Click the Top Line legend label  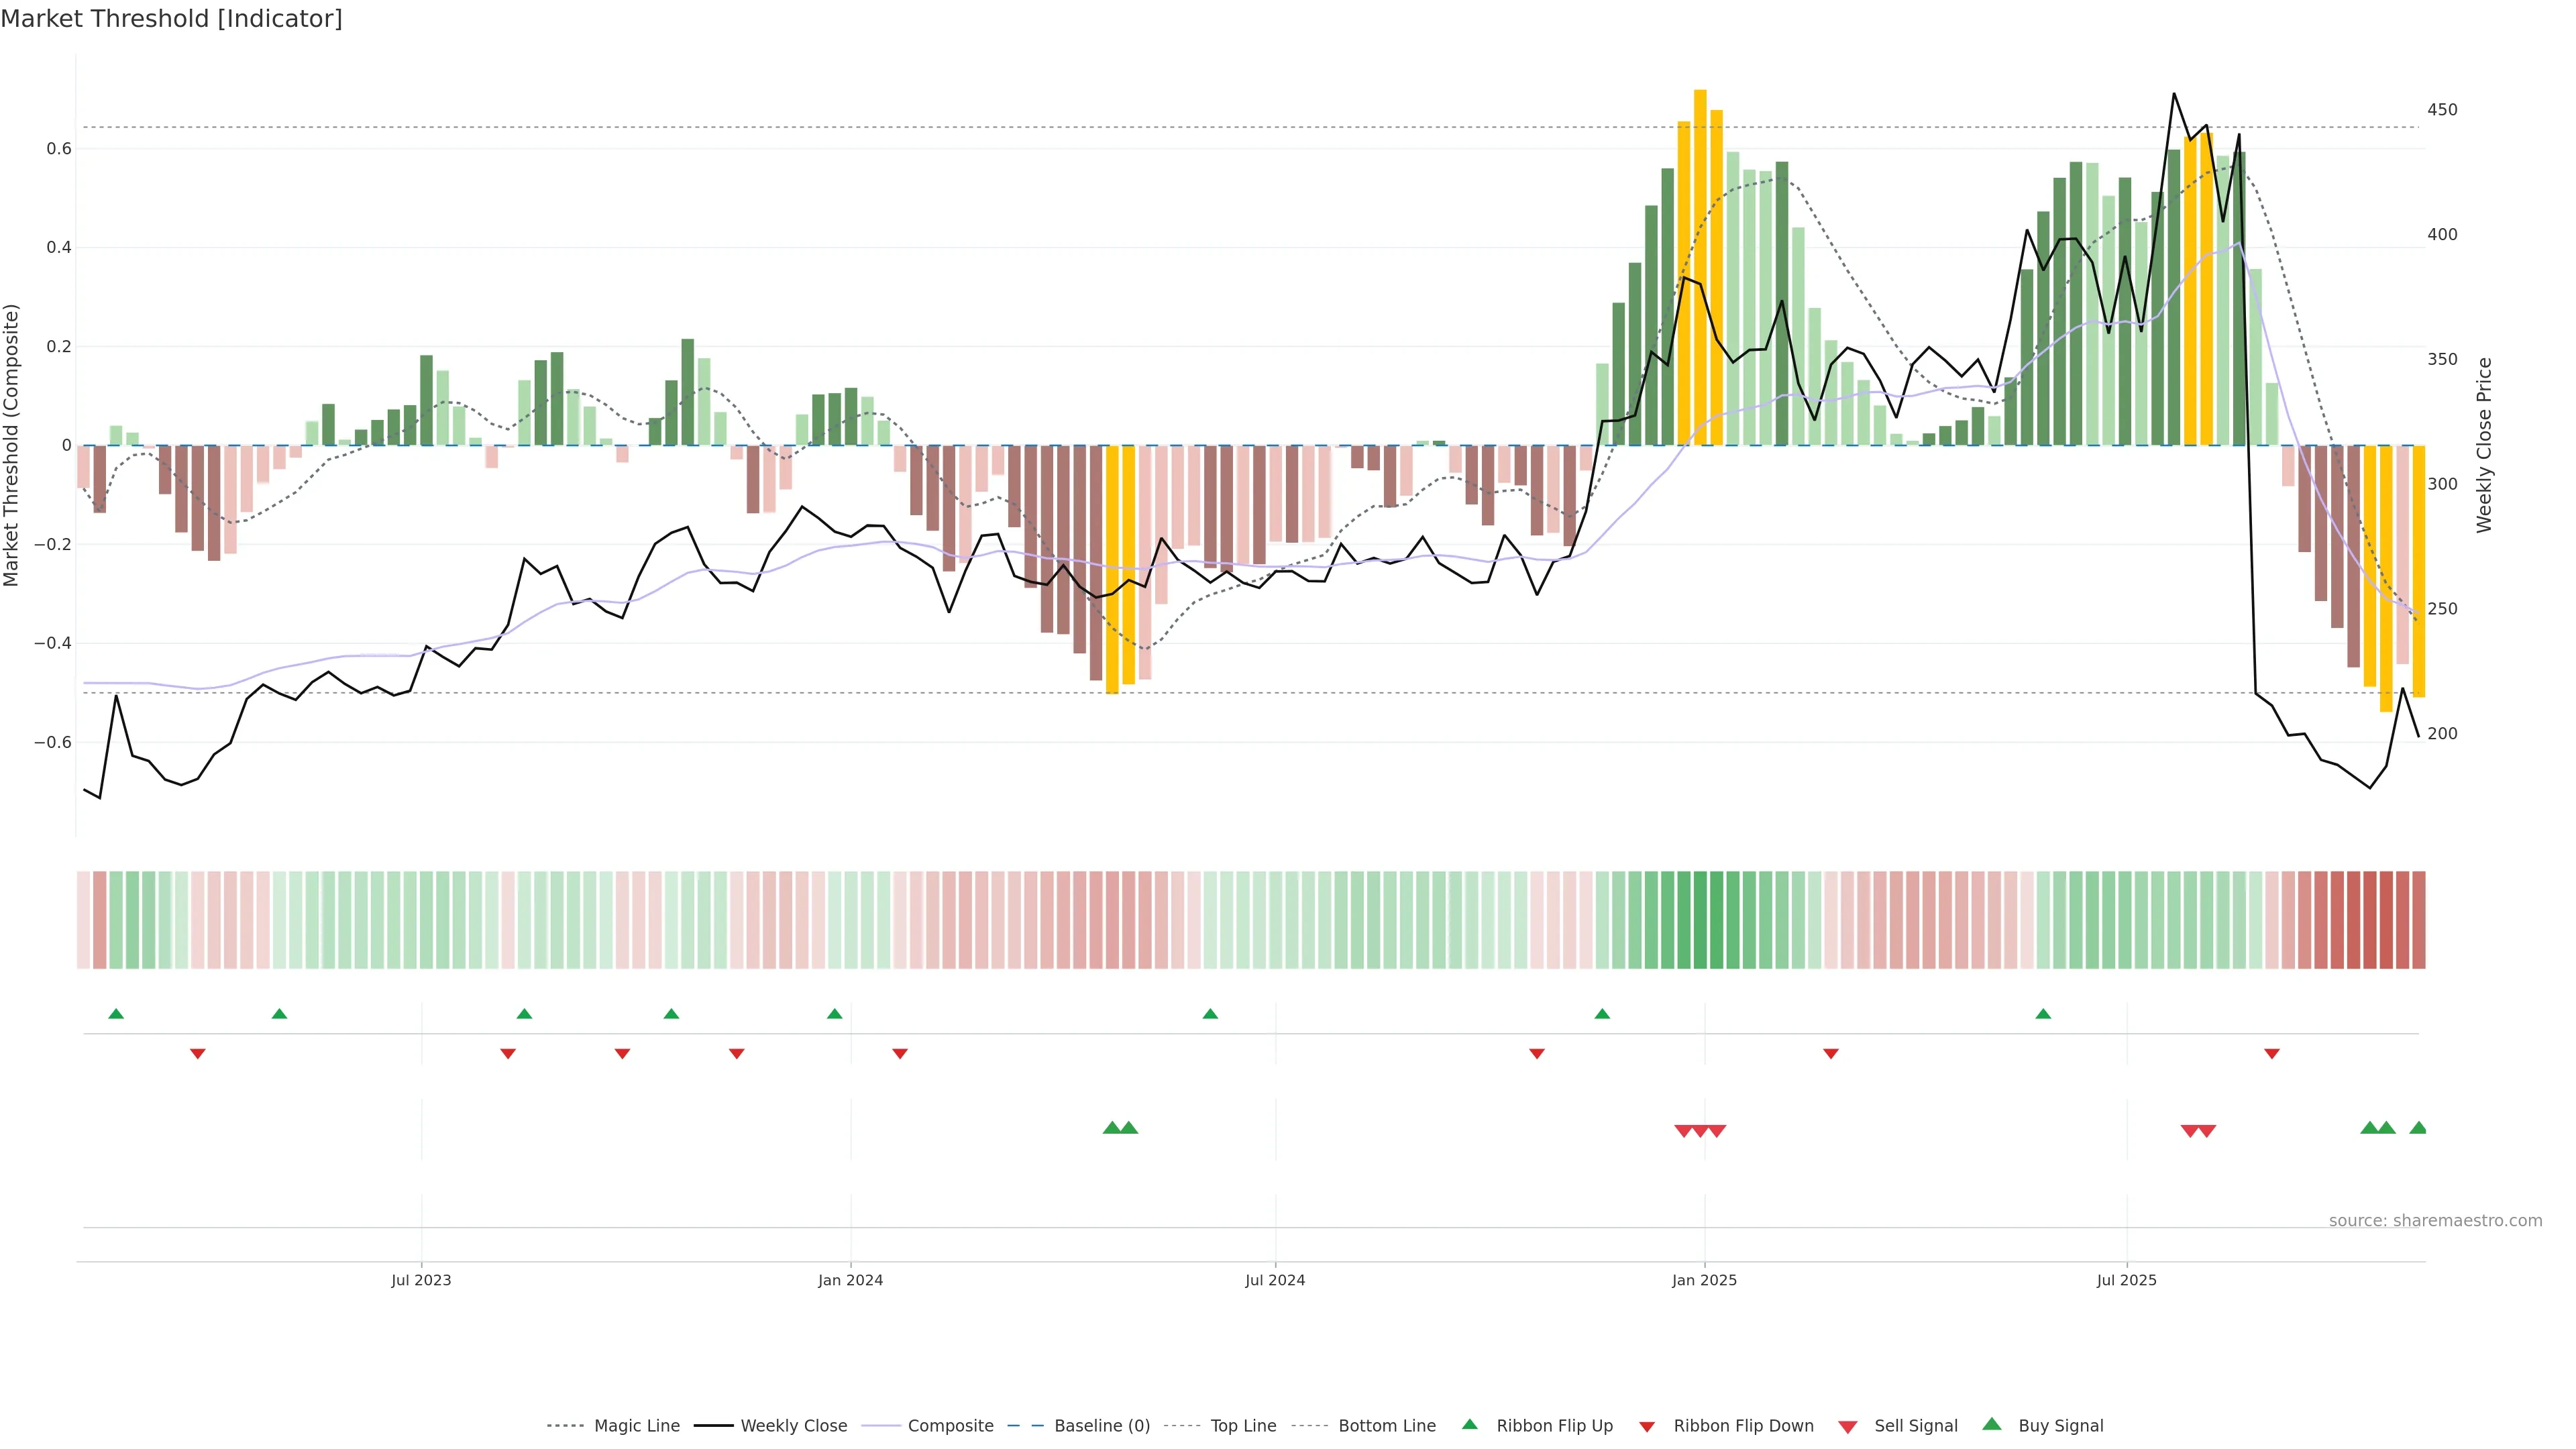coord(1243,1426)
